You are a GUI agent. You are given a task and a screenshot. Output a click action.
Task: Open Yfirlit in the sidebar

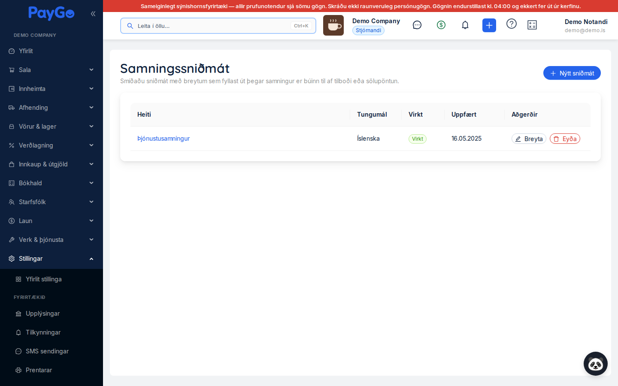point(51,51)
